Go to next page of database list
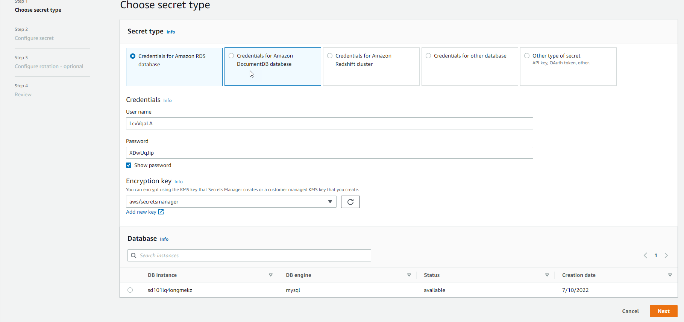684x322 pixels. (x=666, y=255)
